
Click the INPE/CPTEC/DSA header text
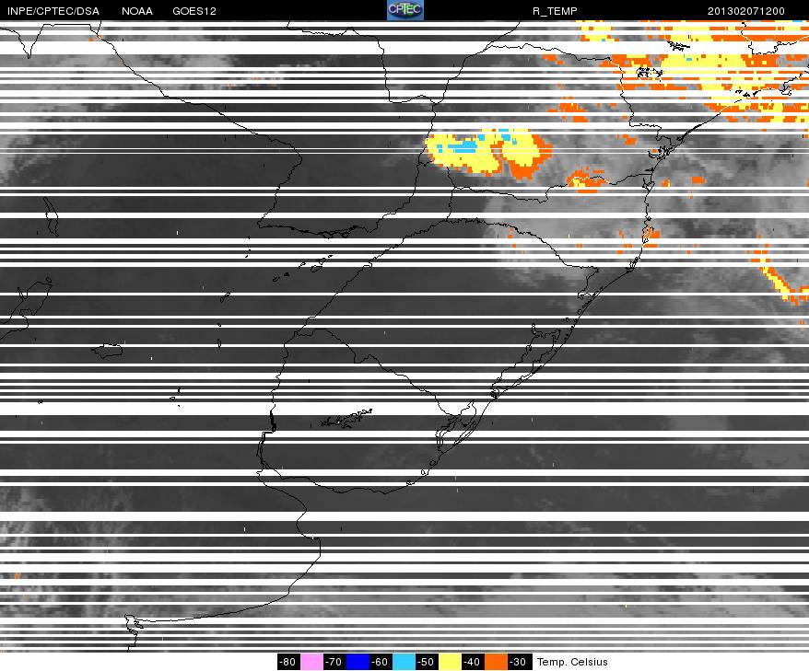53,11
